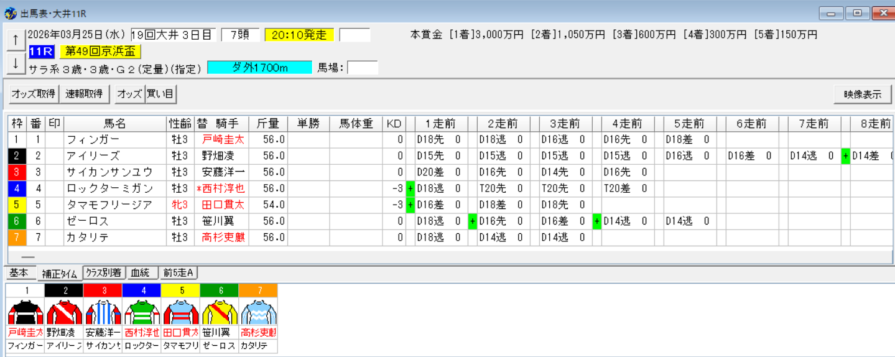Go to next race with down arrow
Viewport: 895px width, 357px height.
pos(16,63)
